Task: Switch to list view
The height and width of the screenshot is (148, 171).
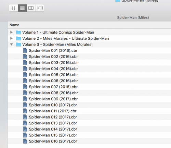Action: tap(22, 8)
